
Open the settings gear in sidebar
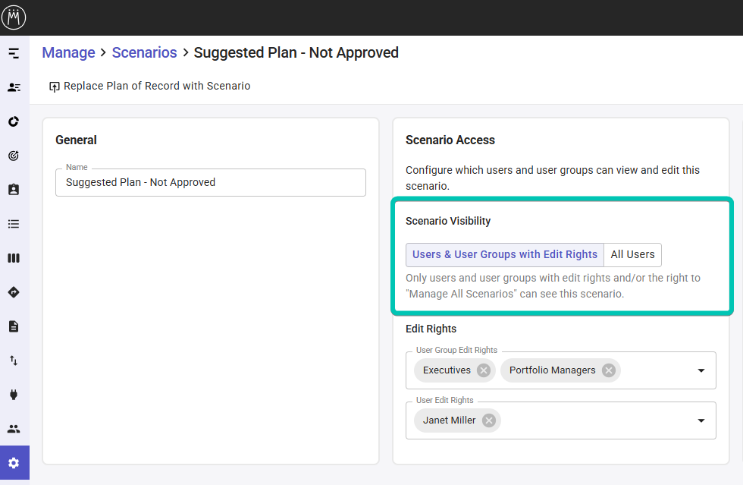[14, 463]
